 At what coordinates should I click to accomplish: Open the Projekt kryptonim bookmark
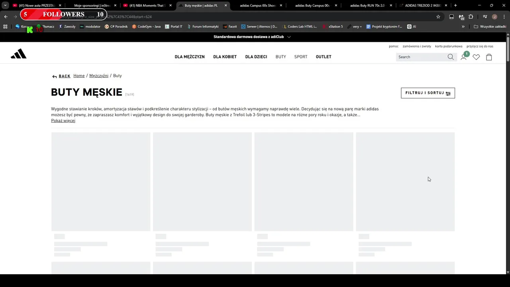(384, 26)
